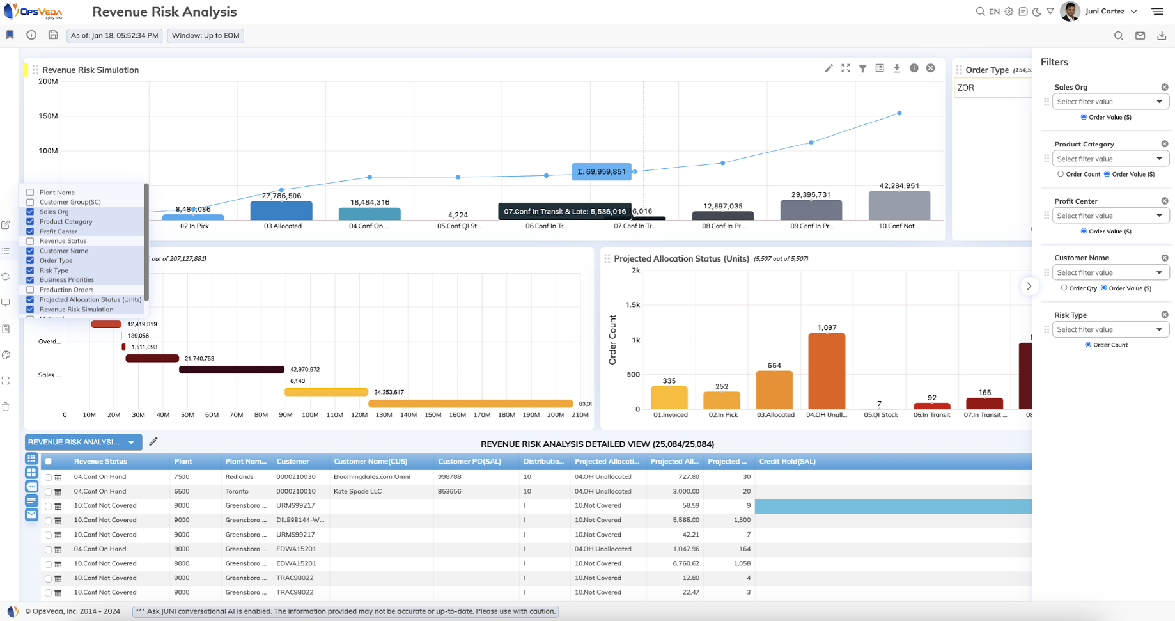Download the Revenue Risk Simulation chart
The height and width of the screenshot is (621, 1175).
pyautogui.click(x=897, y=68)
